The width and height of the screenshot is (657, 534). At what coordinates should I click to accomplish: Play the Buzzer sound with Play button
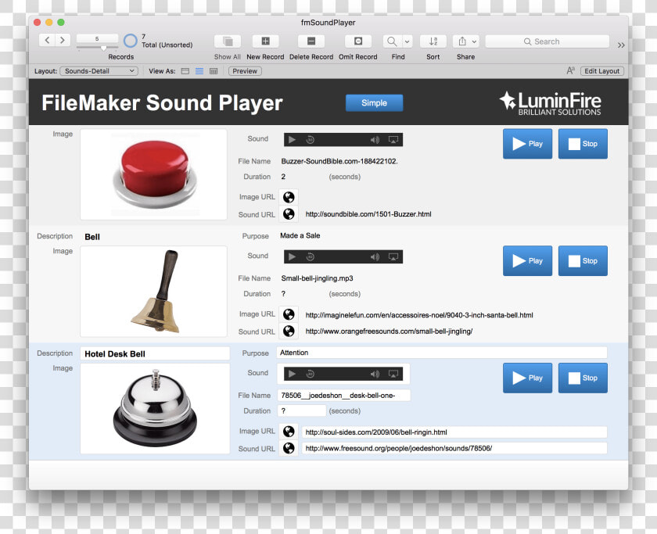click(x=527, y=144)
